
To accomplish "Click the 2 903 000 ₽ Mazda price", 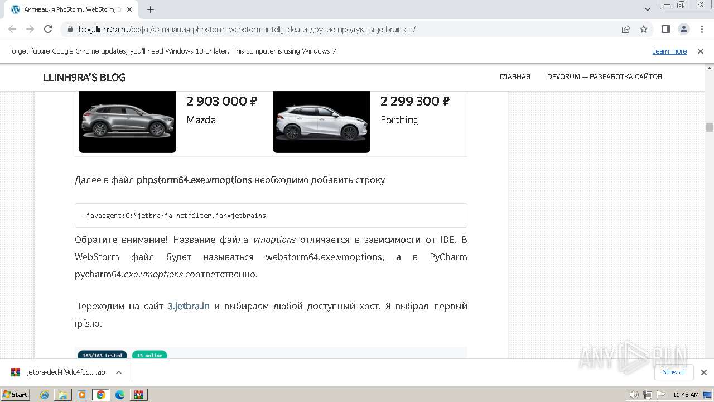I will (x=221, y=101).
